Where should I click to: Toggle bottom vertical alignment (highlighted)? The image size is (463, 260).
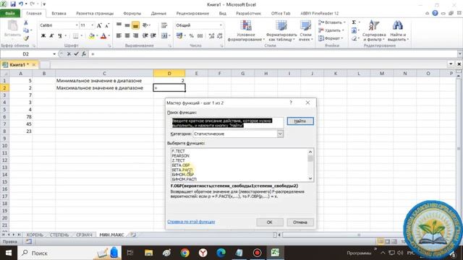coord(135,26)
